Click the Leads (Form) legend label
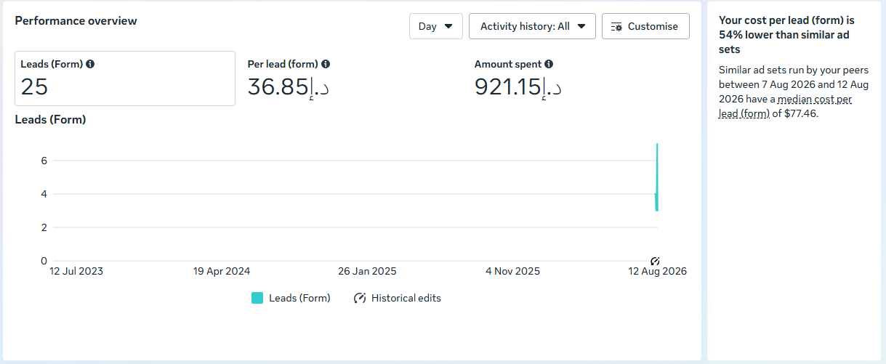 [x=299, y=298]
